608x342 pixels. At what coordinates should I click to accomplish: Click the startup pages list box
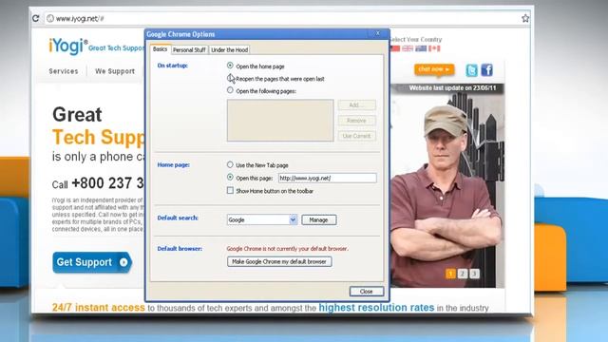click(280, 121)
